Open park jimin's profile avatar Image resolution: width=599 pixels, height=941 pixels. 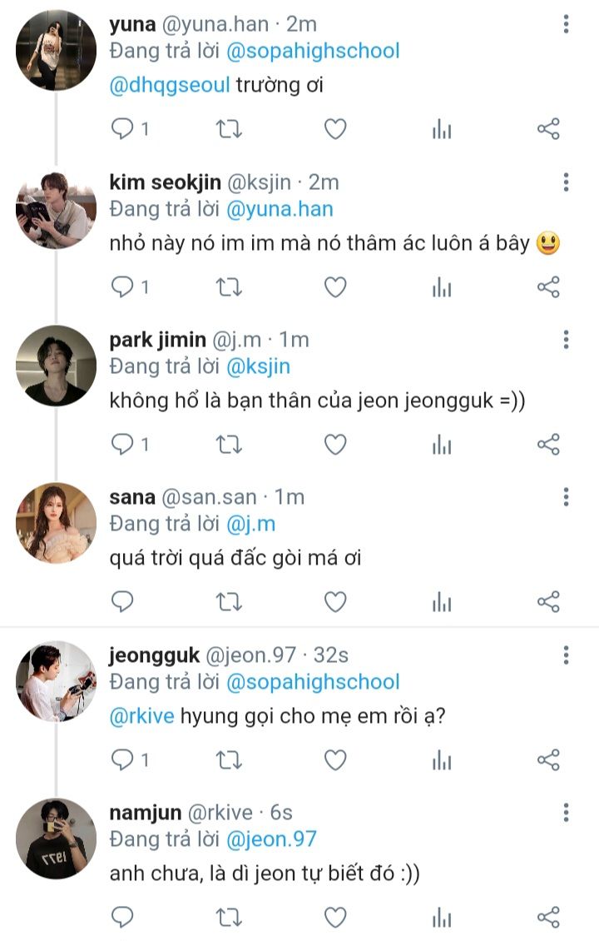click(x=56, y=365)
